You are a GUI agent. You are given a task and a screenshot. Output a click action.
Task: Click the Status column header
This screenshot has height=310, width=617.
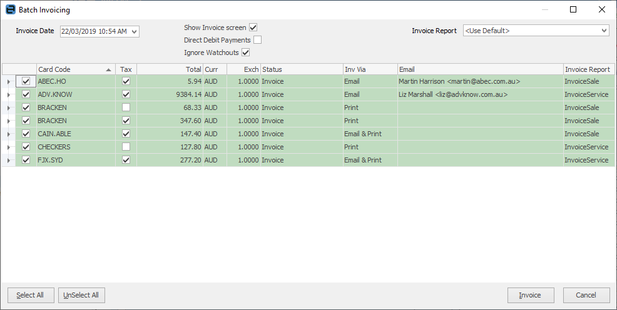click(x=300, y=69)
